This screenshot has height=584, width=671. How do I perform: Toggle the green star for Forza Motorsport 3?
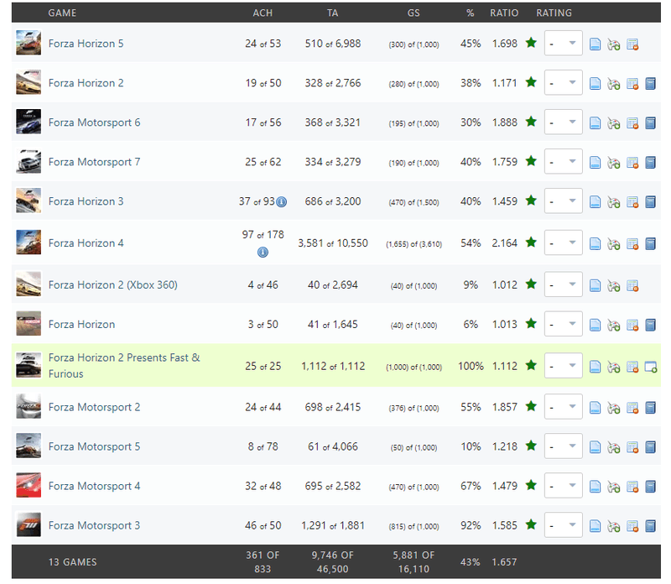click(531, 524)
